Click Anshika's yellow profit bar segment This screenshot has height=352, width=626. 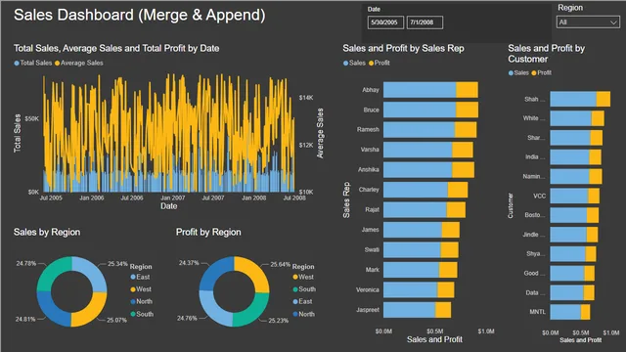point(463,169)
